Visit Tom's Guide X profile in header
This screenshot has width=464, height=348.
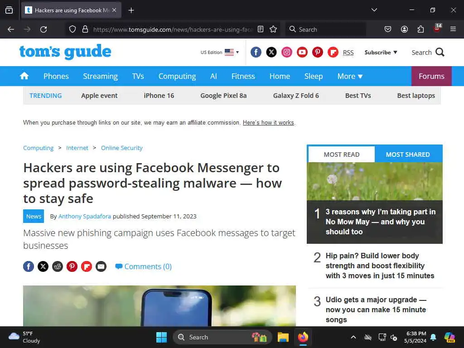pos(271,53)
